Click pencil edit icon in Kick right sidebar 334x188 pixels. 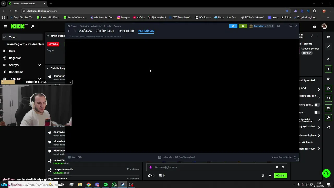pyautogui.click(x=328, y=46)
